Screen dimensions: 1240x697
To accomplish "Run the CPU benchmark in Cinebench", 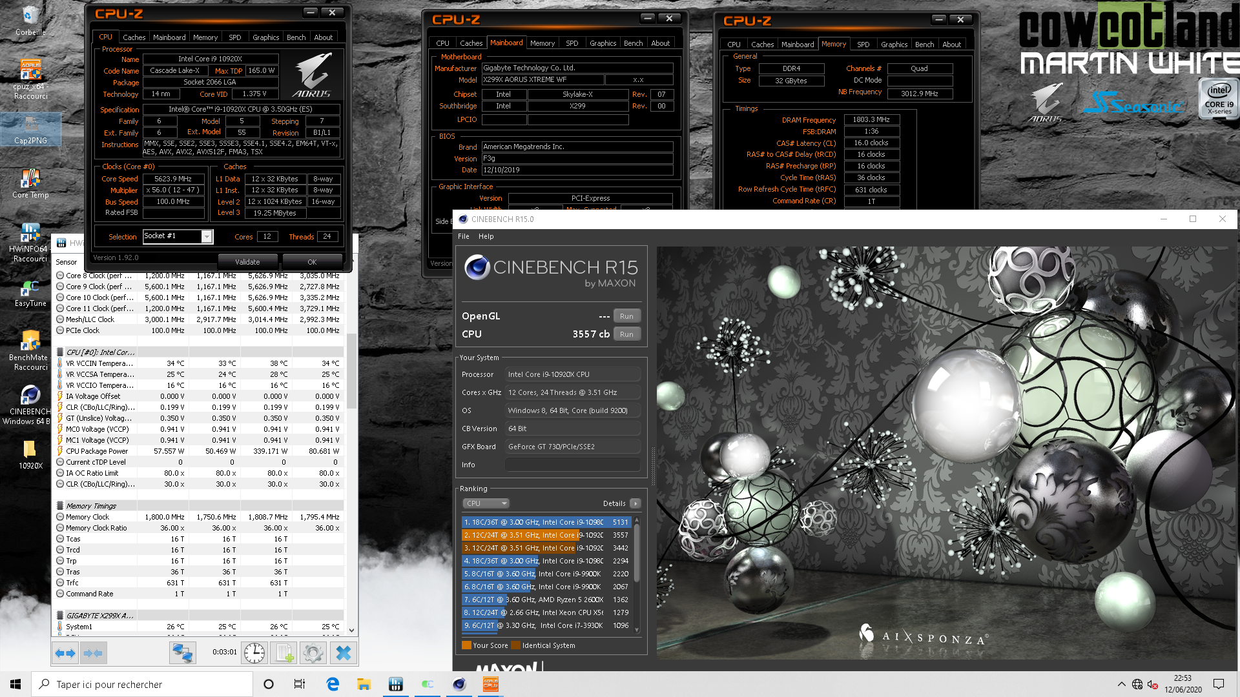I will tap(626, 334).
